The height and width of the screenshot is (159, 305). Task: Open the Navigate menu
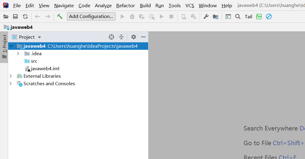[64, 6]
